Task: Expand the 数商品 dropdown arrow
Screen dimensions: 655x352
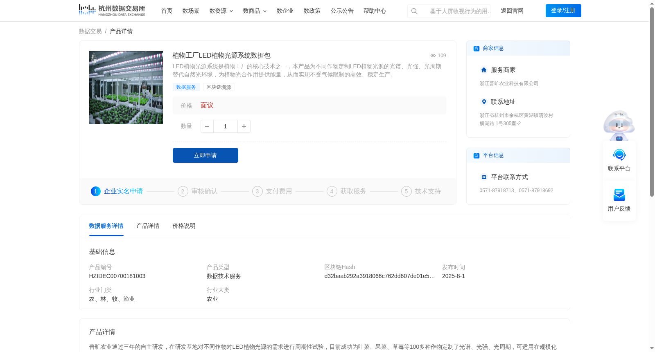Action: click(x=265, y=11)
